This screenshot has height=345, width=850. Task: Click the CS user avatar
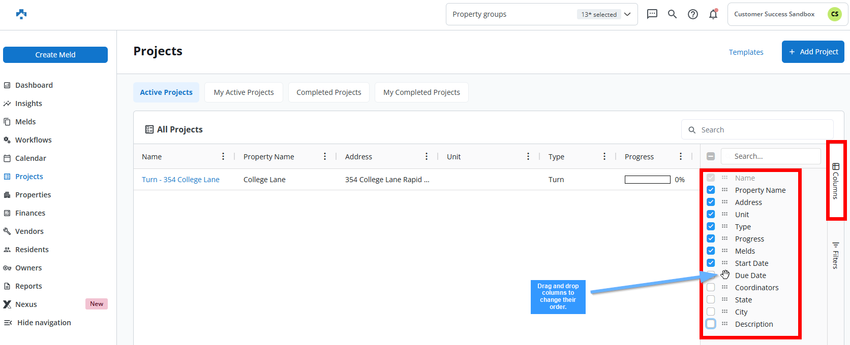click(834, 14)
